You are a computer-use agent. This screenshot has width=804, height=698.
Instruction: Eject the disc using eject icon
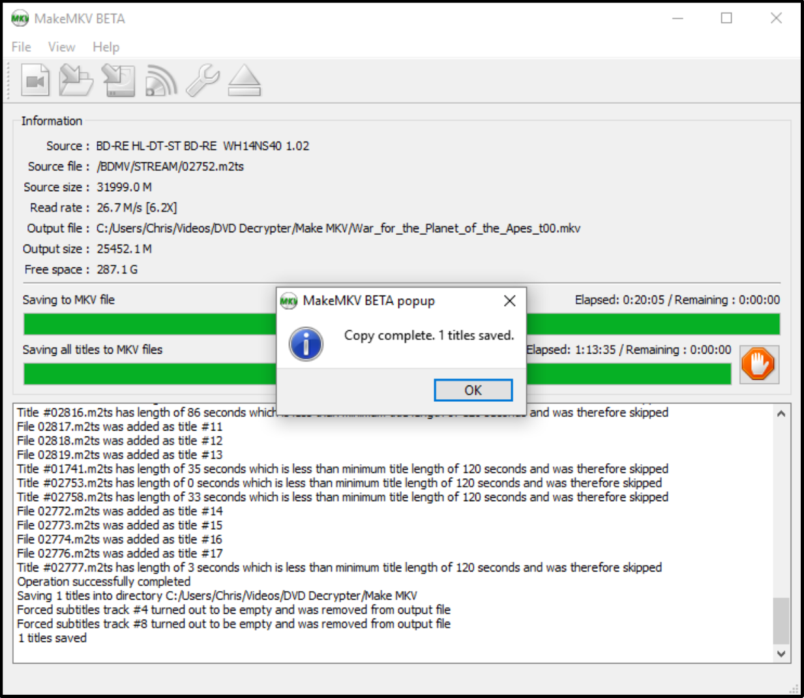click(245, 81)
